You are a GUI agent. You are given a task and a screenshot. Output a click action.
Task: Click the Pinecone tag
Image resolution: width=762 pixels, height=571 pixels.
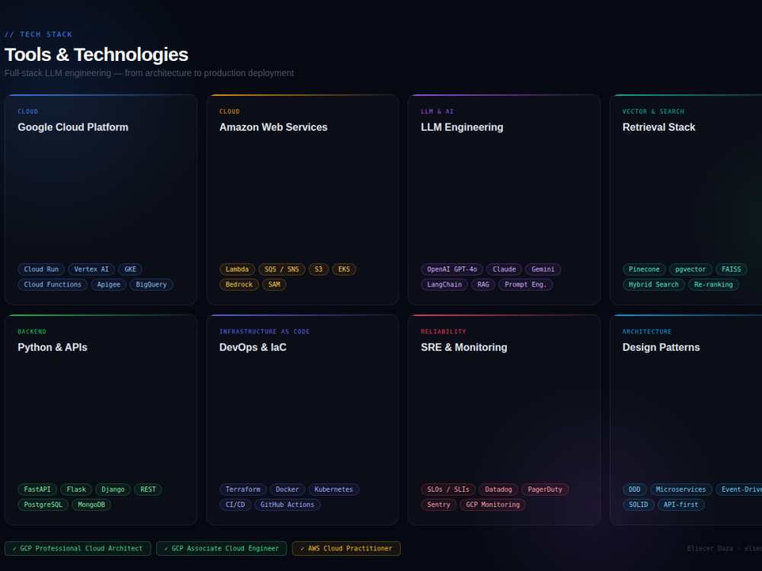click(x=644, y=270)
